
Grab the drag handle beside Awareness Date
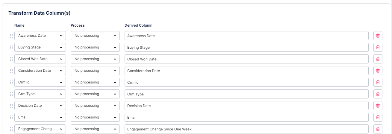(11, 36)
